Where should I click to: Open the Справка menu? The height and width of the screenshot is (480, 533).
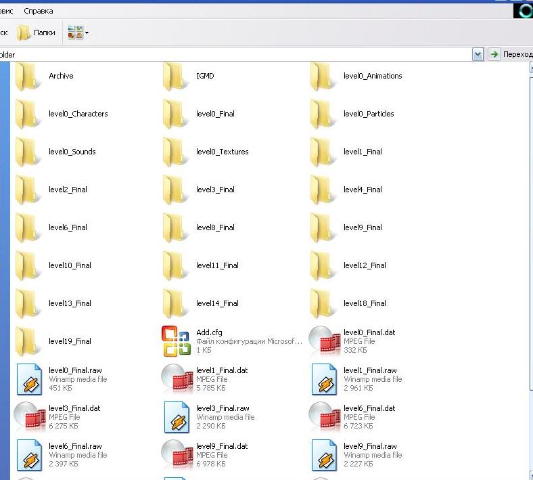(x=38, y=11)
